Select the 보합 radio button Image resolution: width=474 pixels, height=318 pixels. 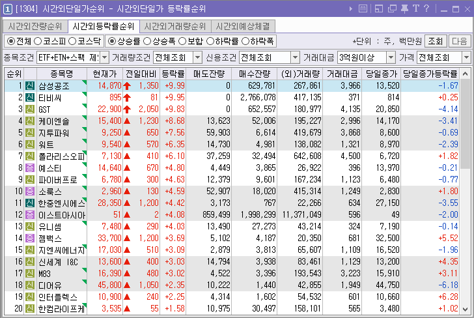182,41
